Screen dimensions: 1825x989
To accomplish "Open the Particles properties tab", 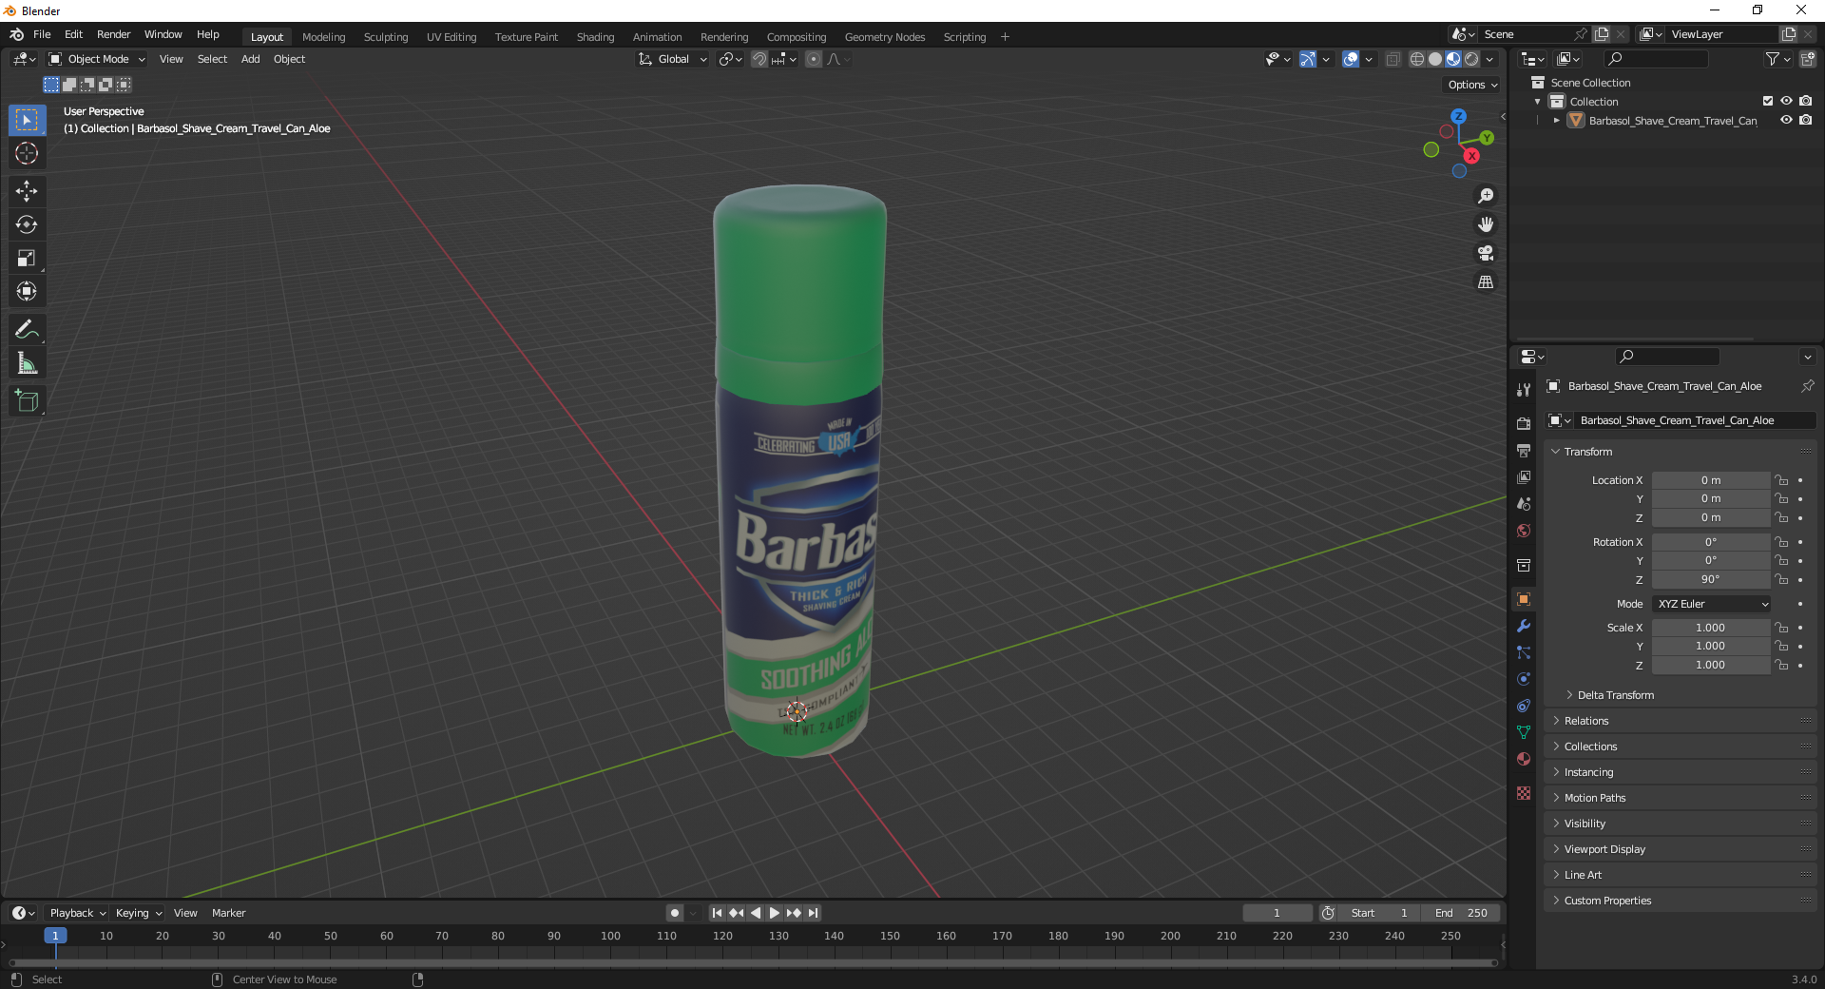I will click(x=1524, y=652).
